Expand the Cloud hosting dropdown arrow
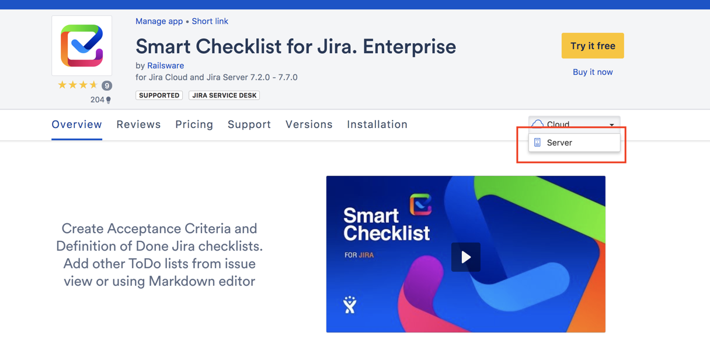 pos(611,125)
